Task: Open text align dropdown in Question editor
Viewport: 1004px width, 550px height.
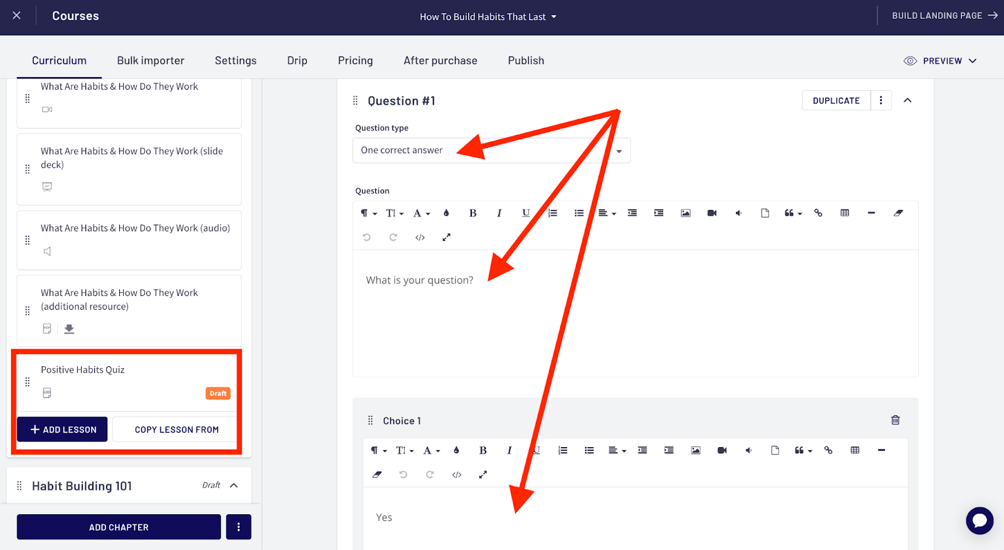Action: [x=607, y=213]
